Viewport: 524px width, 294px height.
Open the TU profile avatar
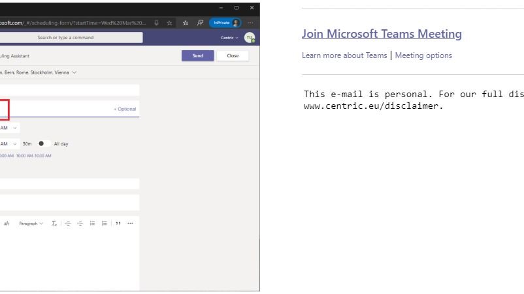(x=250, y=38)
